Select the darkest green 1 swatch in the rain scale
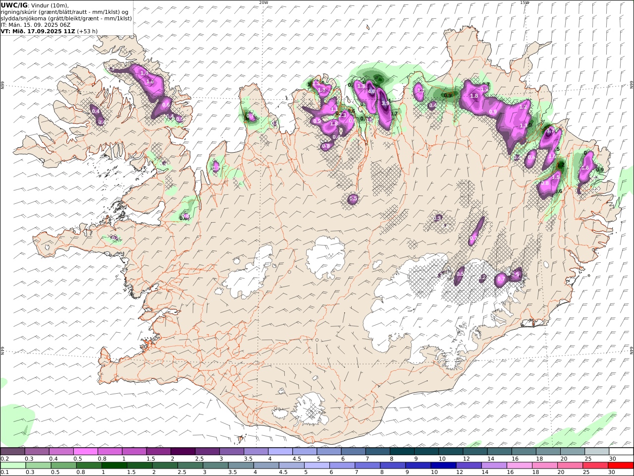 (x=114, y=466)
